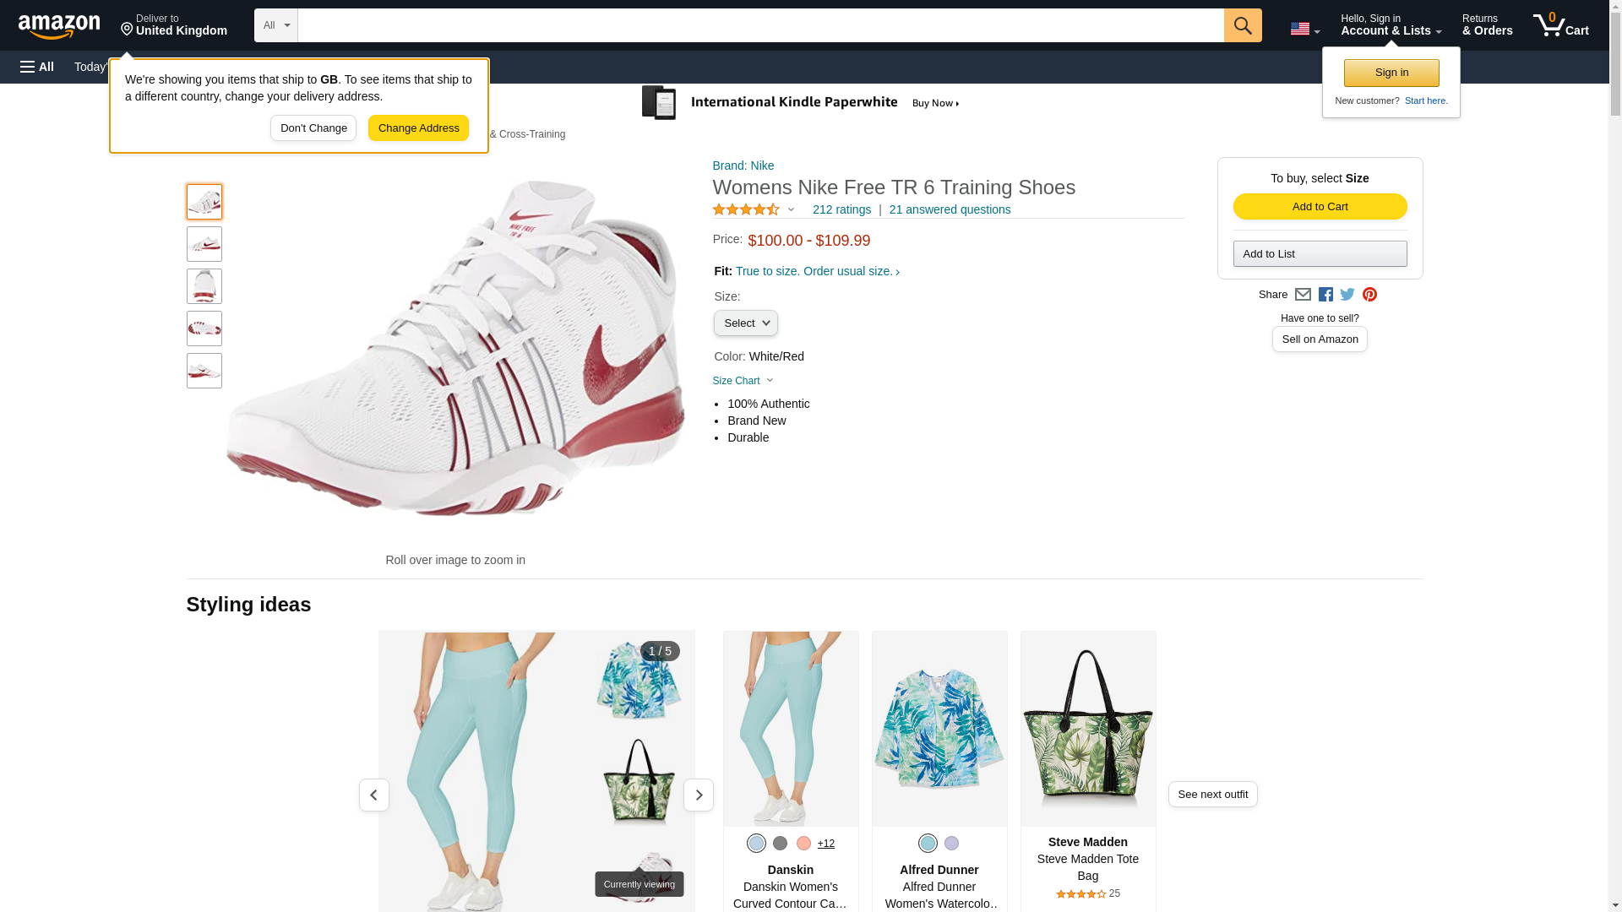The image size is (1622, 912).
Task: Share on Twitter icon
Action: pyautogui.click(x=1347, y=295)
